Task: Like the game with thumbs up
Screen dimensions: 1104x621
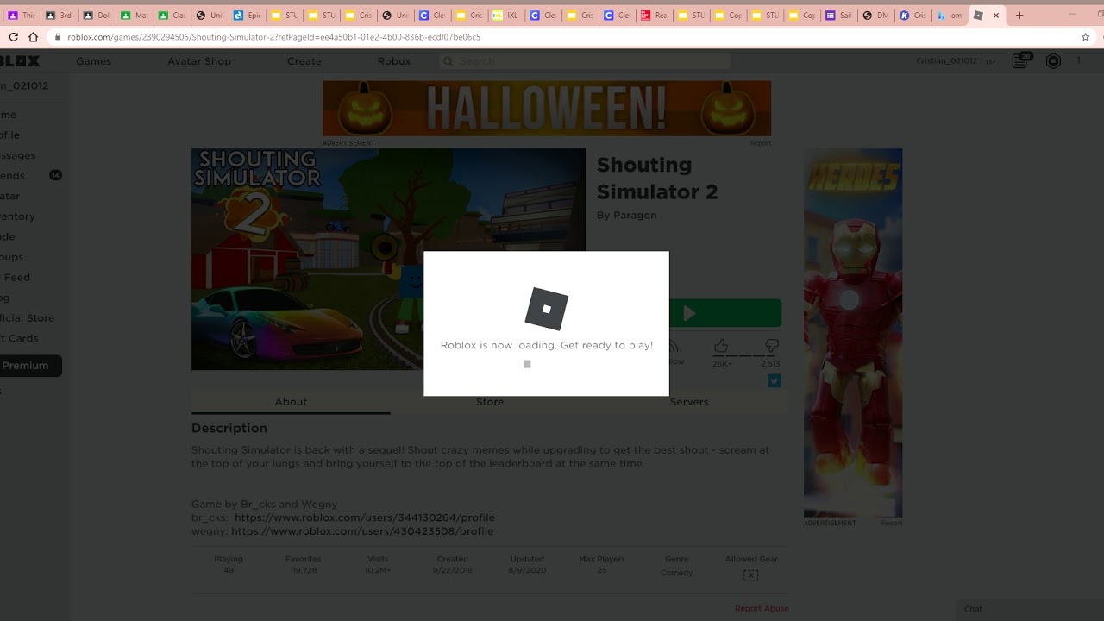Action: (721, 346)
